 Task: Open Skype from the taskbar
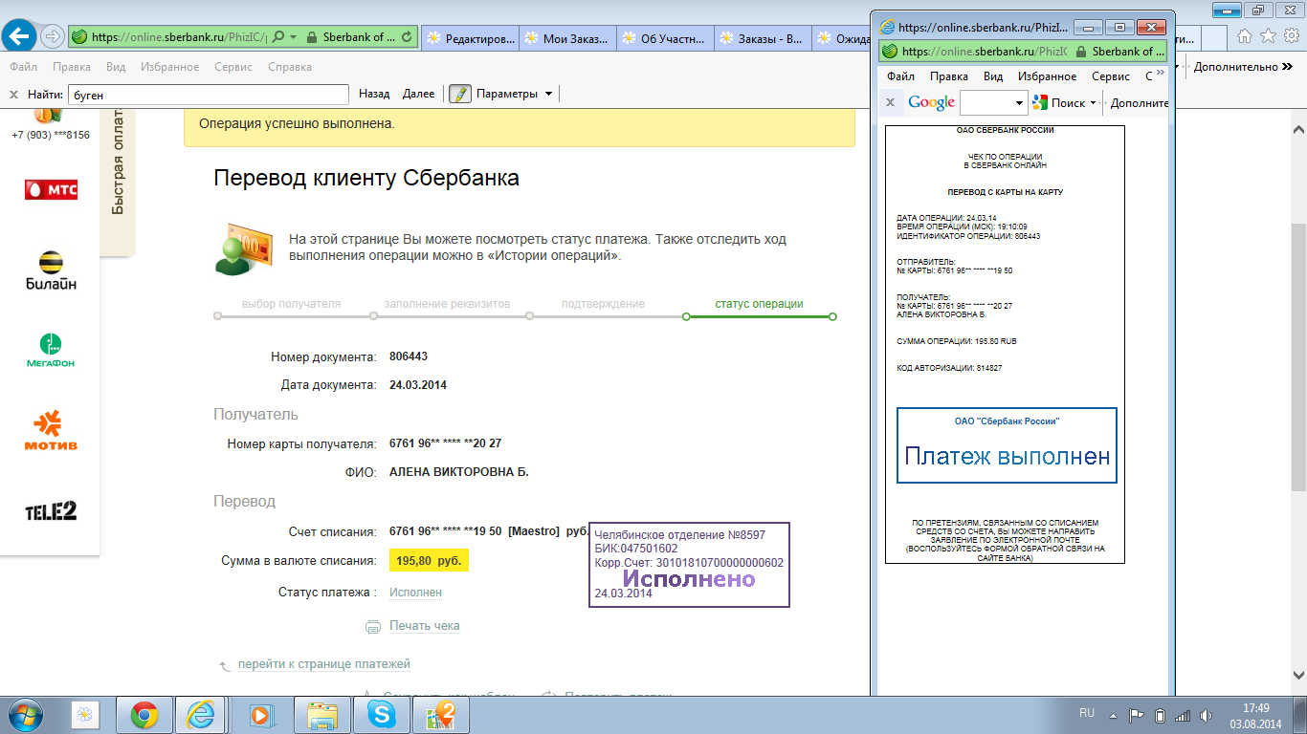(381, 714)
